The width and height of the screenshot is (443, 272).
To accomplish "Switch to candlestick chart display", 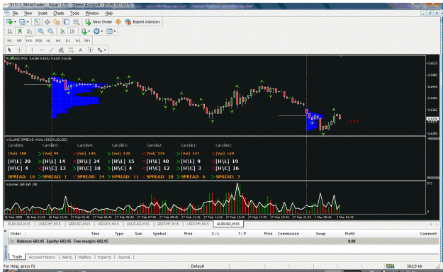I will (20, 31).
